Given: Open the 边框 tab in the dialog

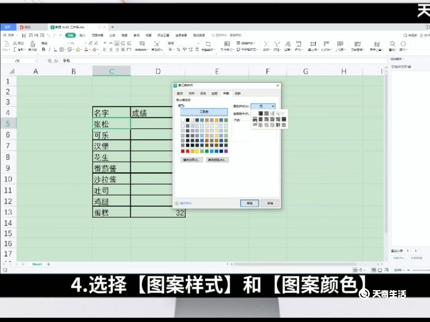Looking at the screenshot, I should pos(214,94).
